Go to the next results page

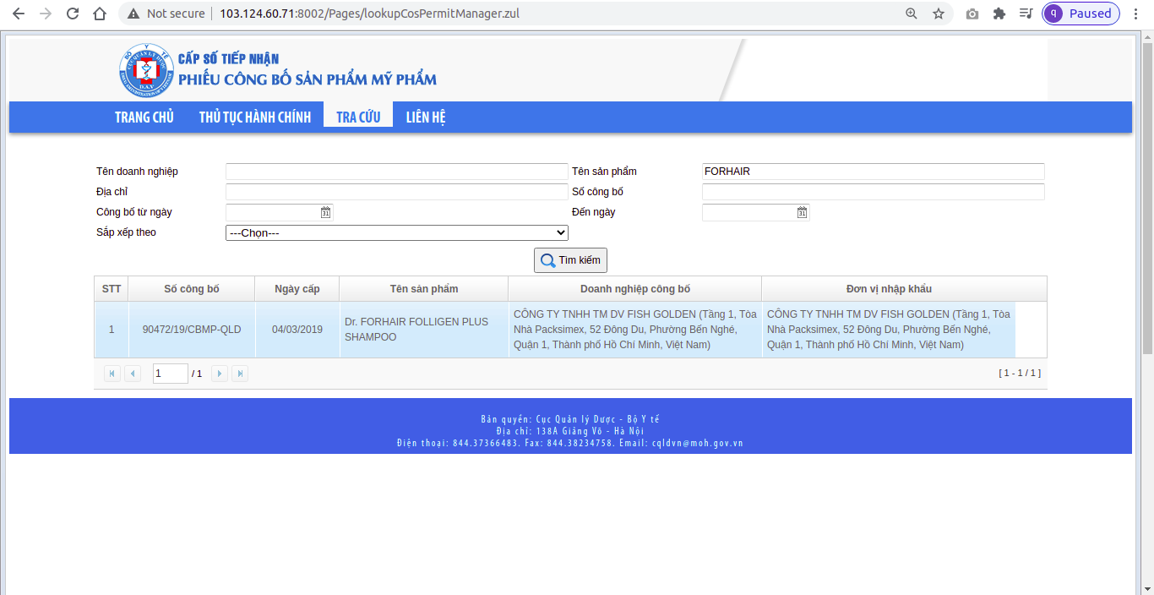tap(220, 374)
